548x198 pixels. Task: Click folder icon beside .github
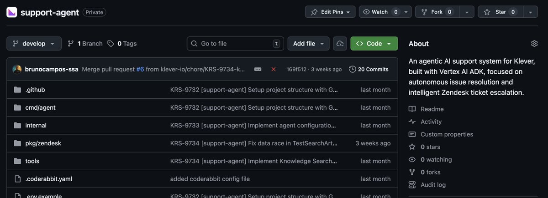click(17, 90)
